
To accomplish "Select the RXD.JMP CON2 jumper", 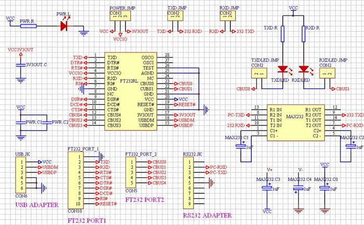I will (228, 16).
